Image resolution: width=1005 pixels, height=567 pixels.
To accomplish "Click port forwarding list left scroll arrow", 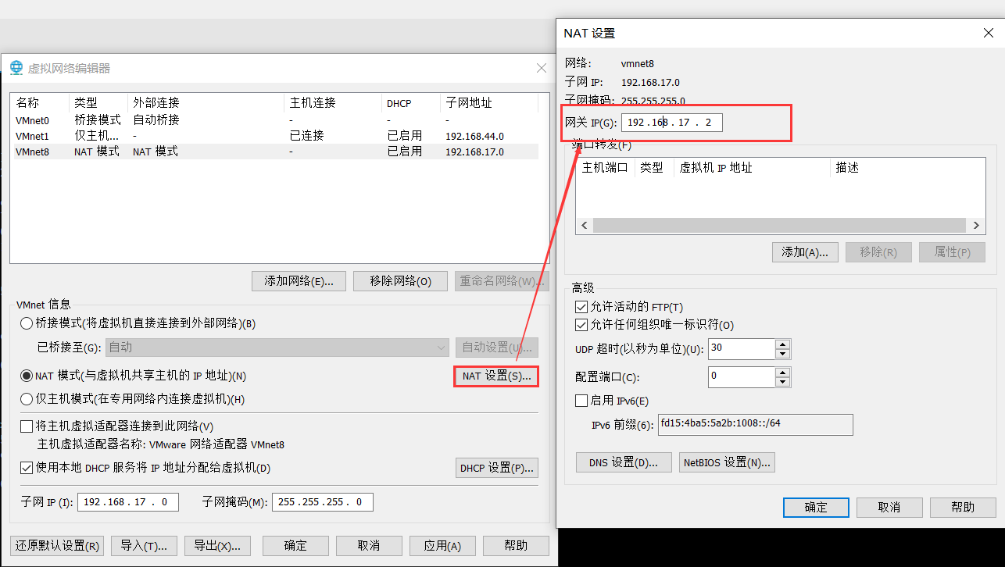I will click(584, 225).
